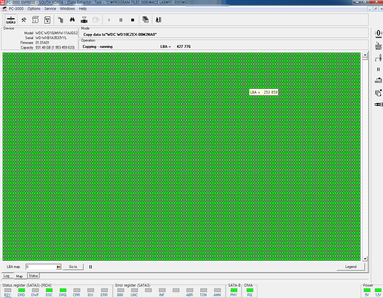The height and width of the screenshot is (298, 383).
Task: Click the exit running-man icon
Action: tap(158, 20)
